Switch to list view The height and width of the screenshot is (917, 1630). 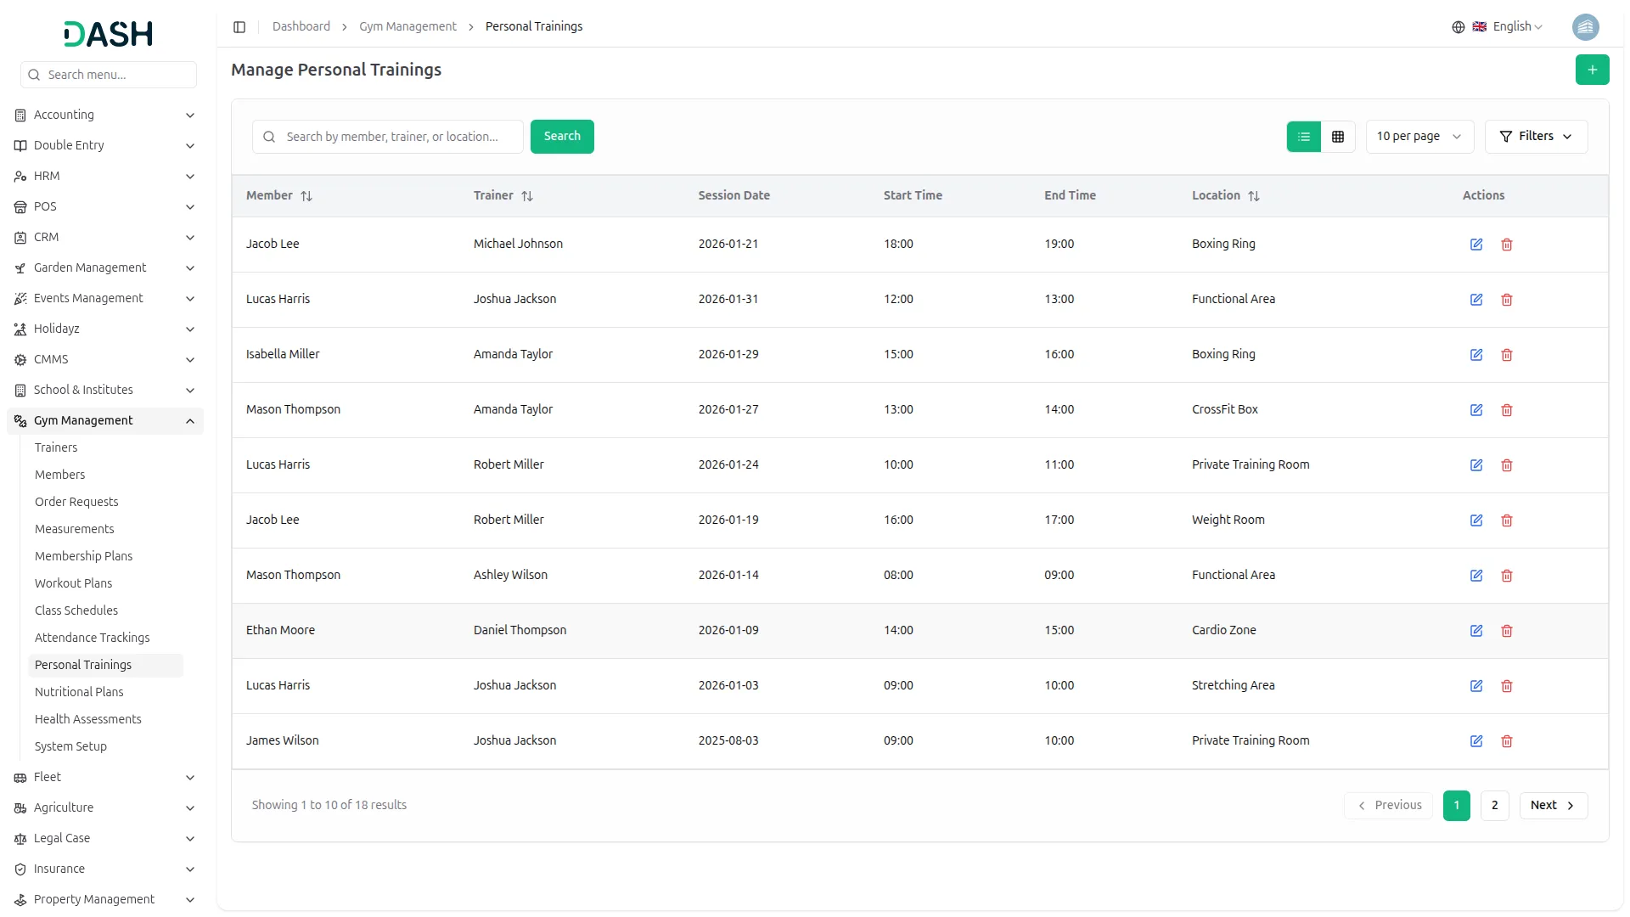[1304, 137]
